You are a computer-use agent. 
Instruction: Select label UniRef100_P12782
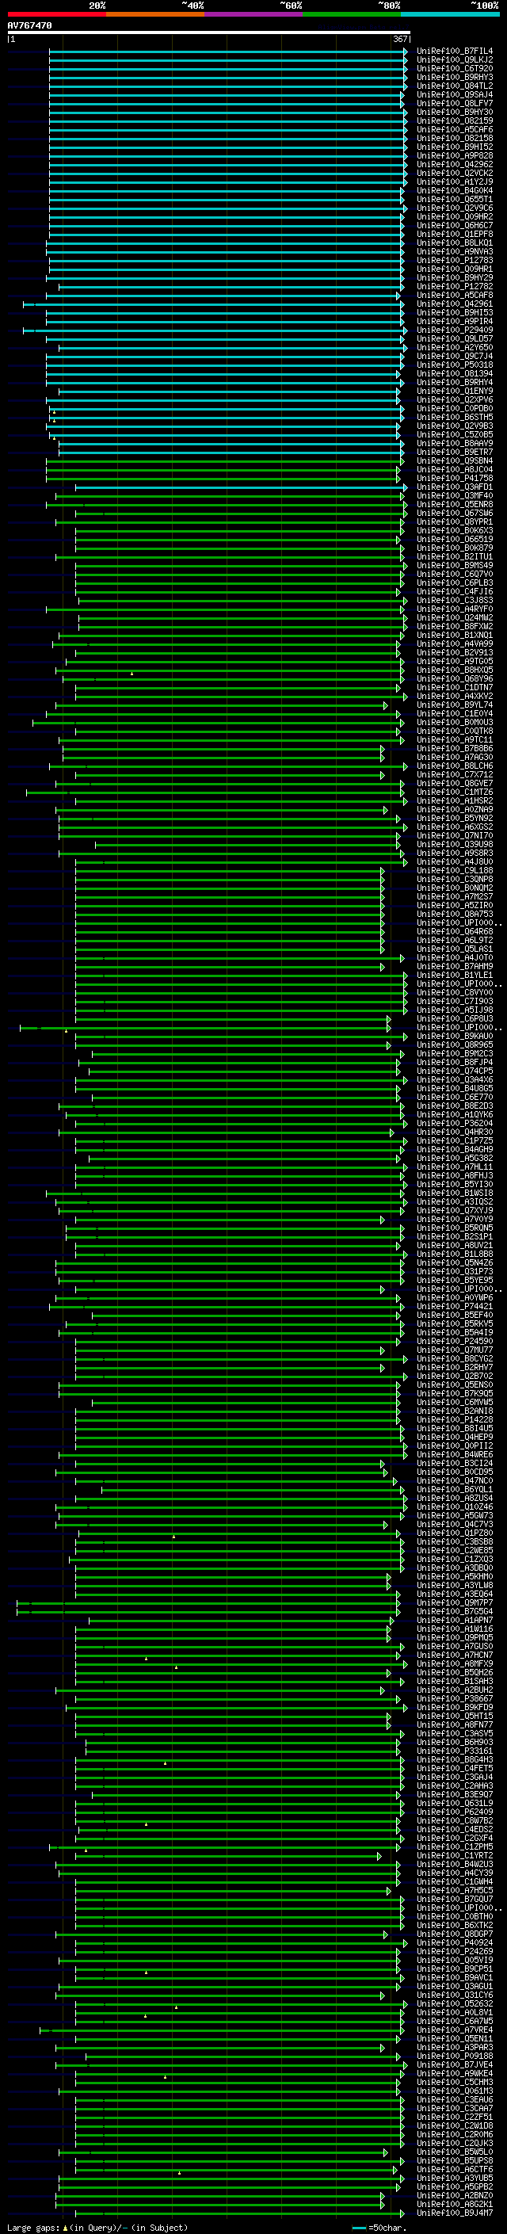pos(455,286)
